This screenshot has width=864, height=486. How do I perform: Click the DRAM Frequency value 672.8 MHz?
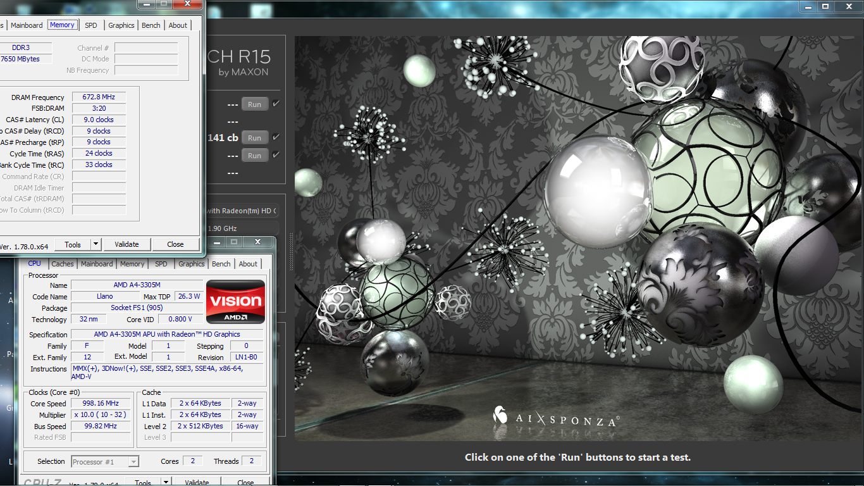(99, 97)
